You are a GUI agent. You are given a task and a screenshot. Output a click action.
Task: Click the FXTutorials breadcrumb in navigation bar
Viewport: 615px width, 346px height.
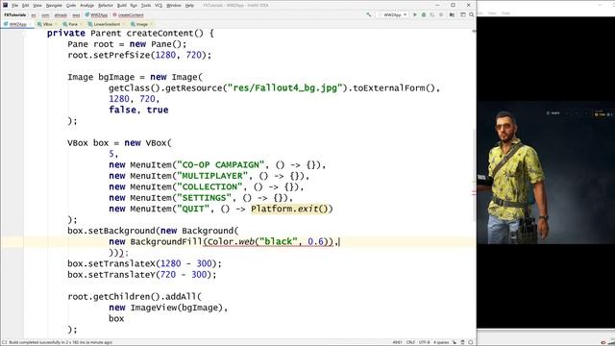(x=15, y=15)
